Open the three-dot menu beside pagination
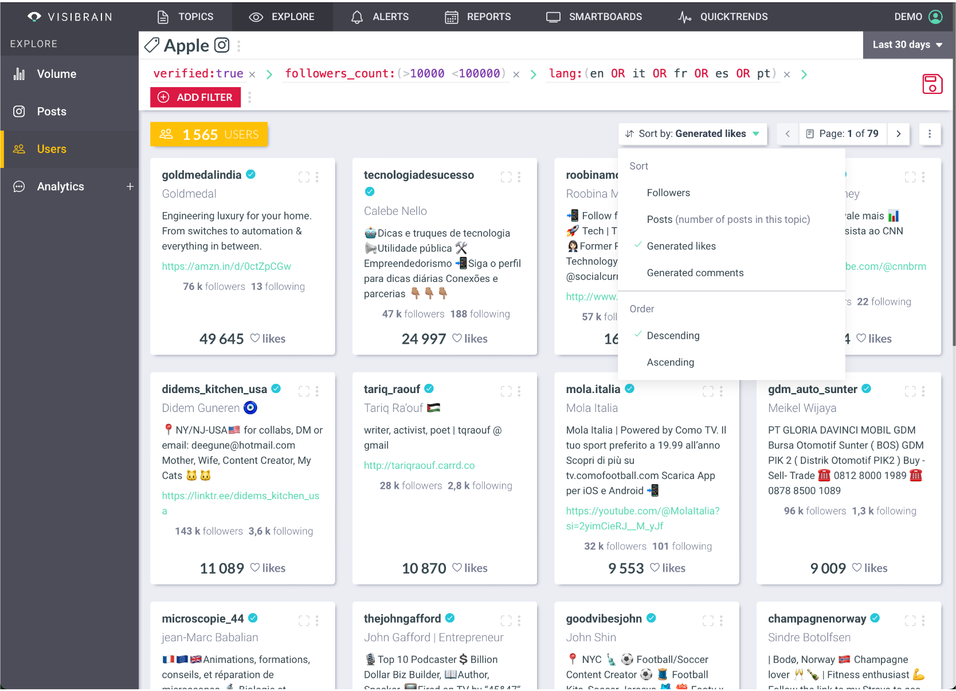 930,134
